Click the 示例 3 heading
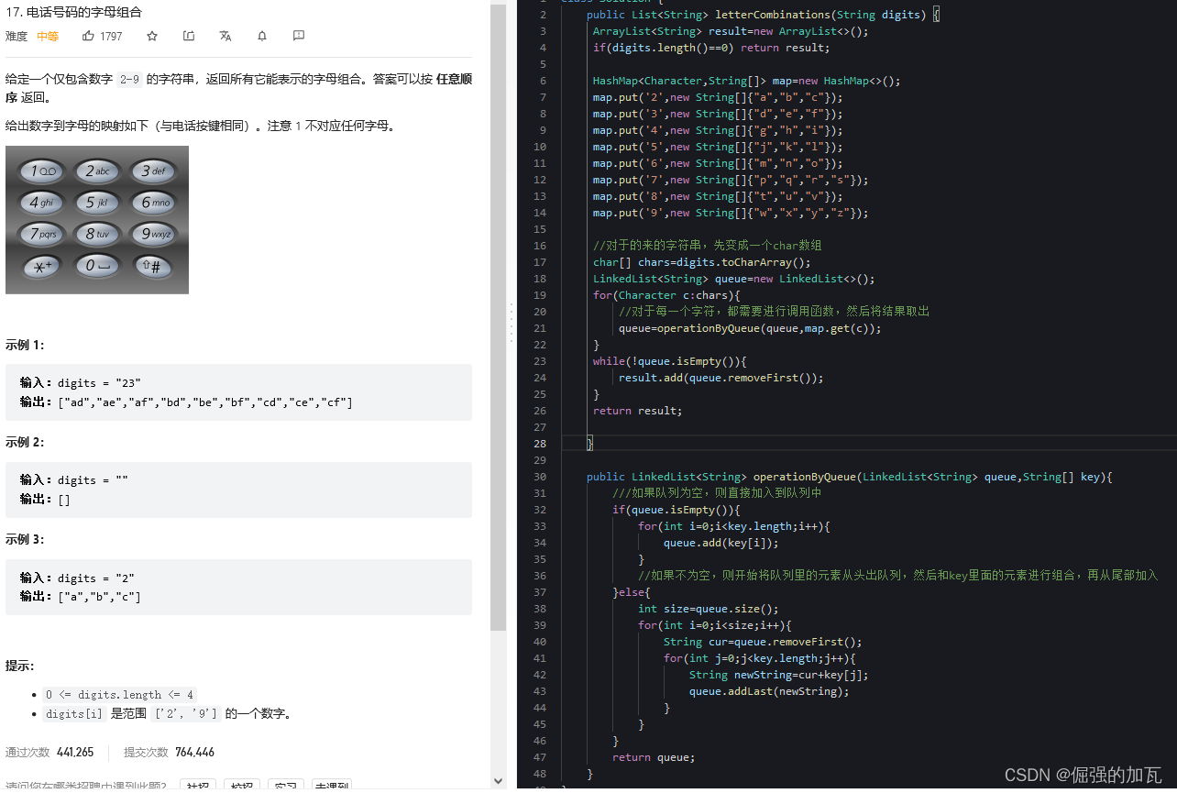This screenshot has width=1177, height=793. (25, 540)
